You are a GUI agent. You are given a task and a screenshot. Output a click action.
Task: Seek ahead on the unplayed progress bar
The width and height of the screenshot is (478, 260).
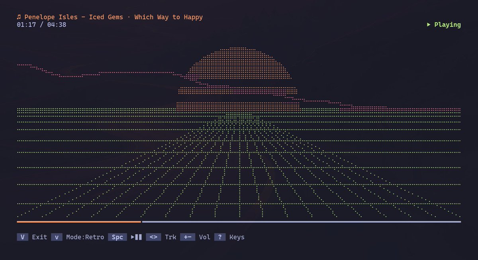click(x=302, y=222)
